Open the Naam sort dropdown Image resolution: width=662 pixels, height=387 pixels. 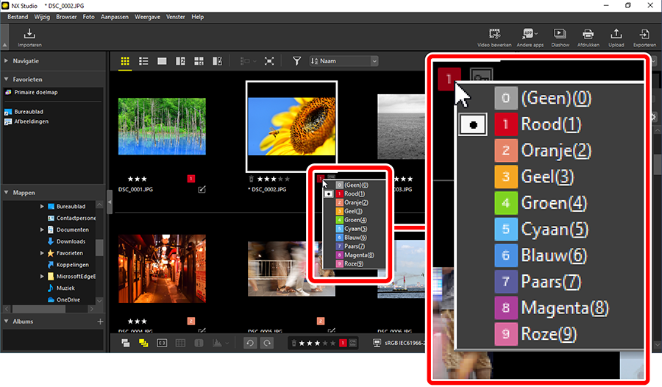[344, 61]
